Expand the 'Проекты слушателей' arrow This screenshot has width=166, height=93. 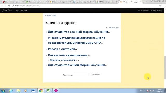49,60
